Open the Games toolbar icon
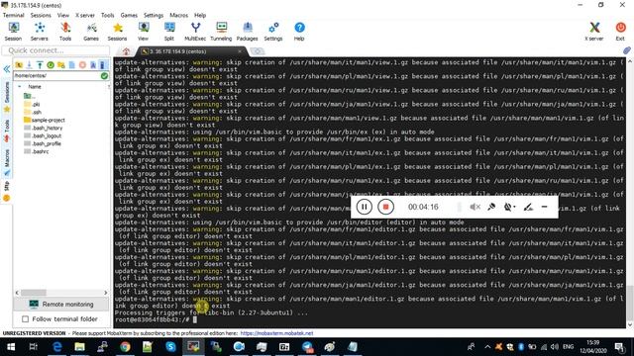 [91, 32]
